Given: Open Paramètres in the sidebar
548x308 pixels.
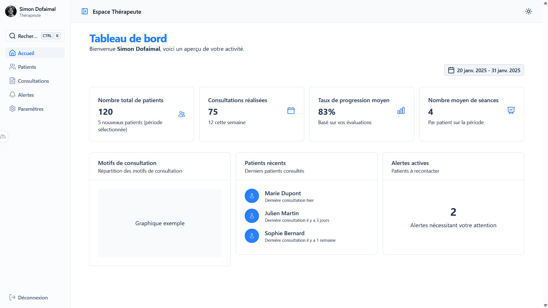Looking at the screenshot, I should pyautogui.click(x=35, y=109).
